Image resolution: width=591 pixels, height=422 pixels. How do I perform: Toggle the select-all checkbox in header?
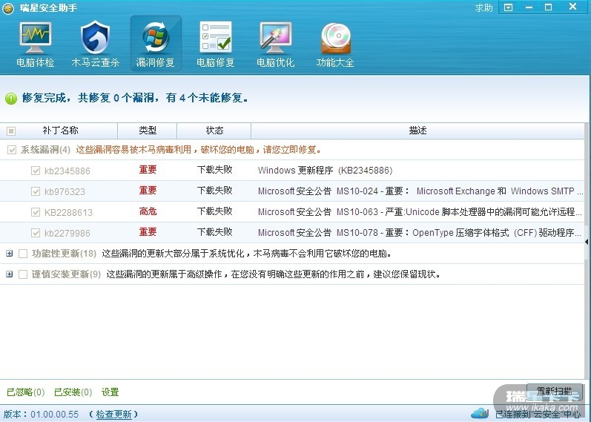(11, 131)
